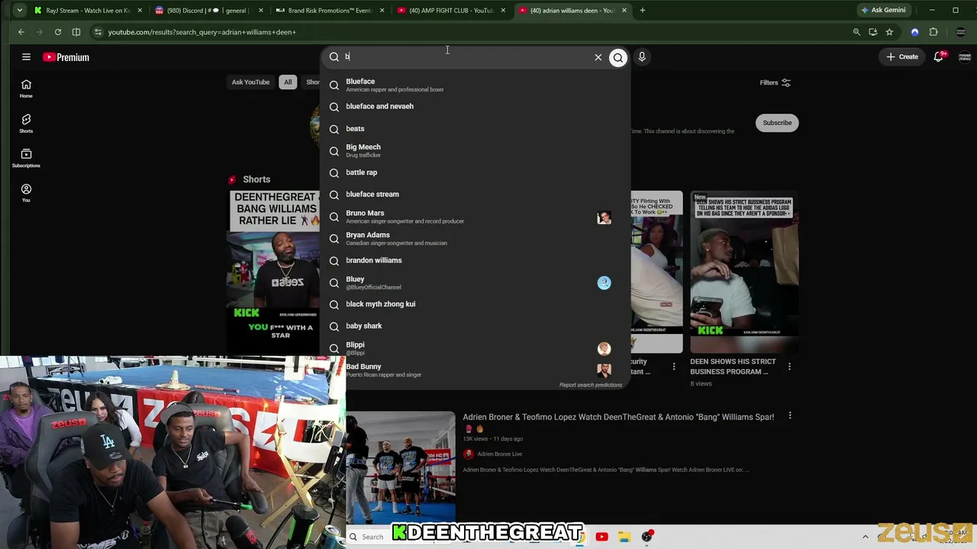Open the YouTube notifications bell
Screen dimensions: 977x549
pyautogui.click(x=939, y=57)
